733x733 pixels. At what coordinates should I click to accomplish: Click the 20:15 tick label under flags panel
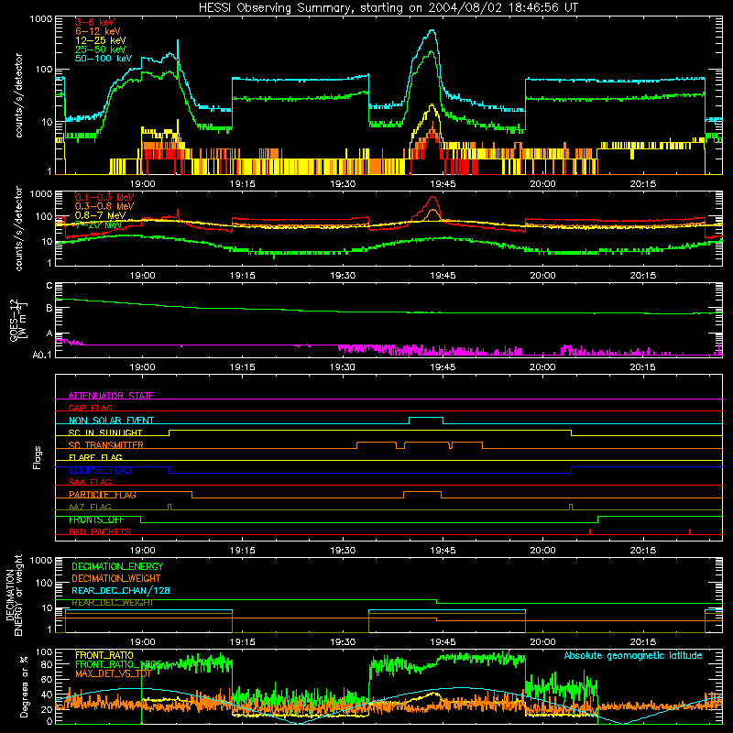pyautogui.click(x=643, y=551)
